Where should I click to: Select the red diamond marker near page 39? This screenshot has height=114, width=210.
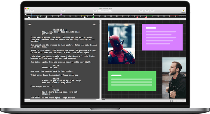(137, 17)
